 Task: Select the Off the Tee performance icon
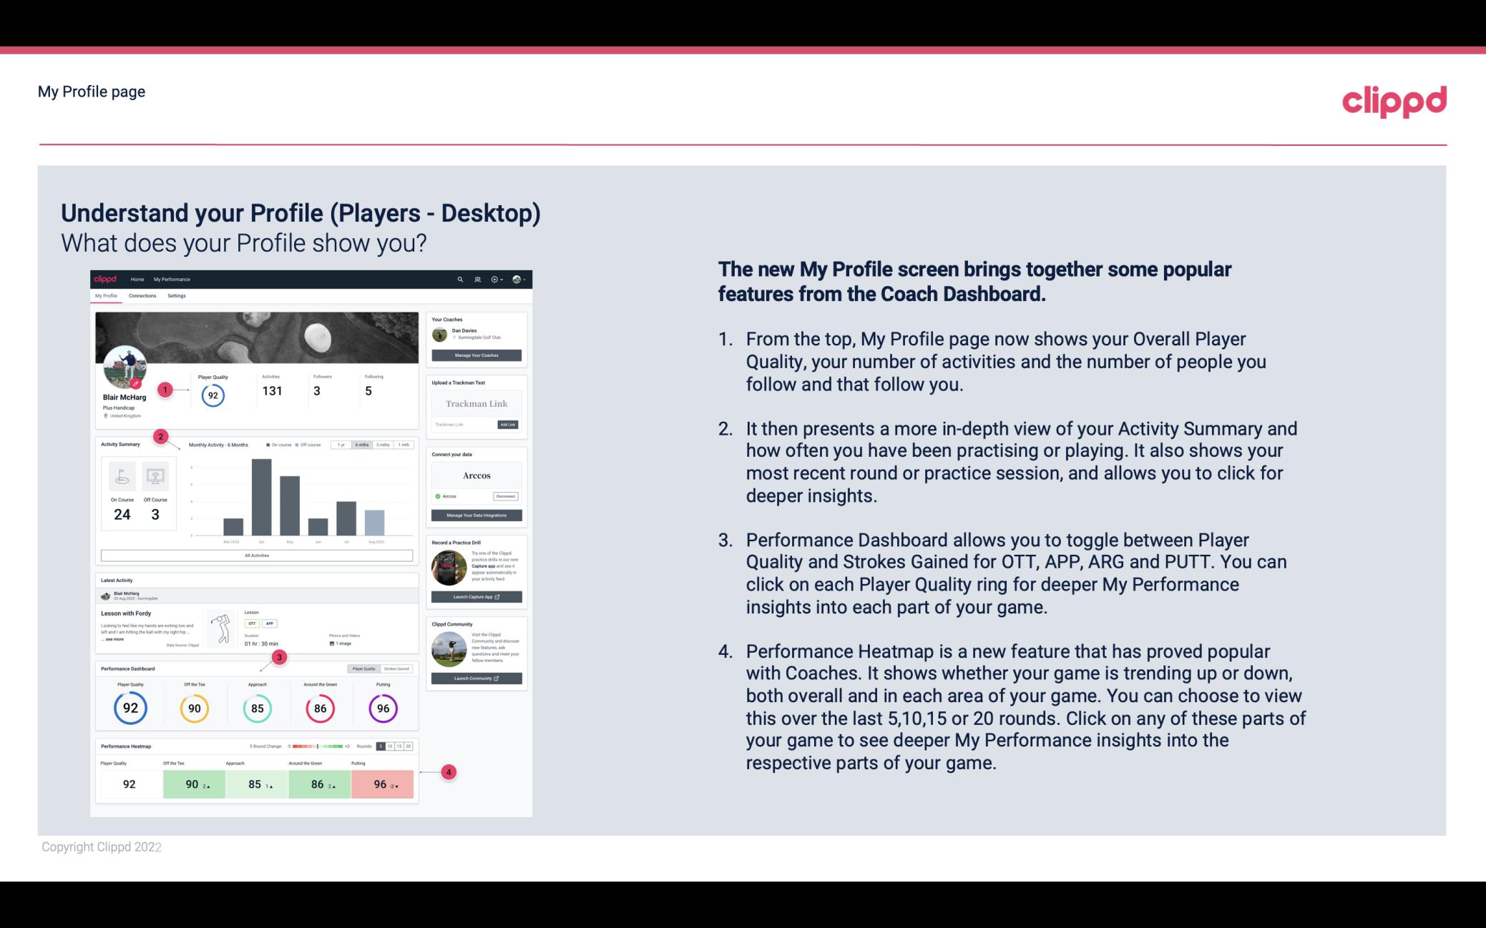194,708
